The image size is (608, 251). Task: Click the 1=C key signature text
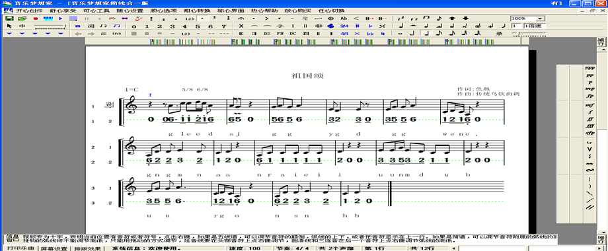[x=132, y=89]
